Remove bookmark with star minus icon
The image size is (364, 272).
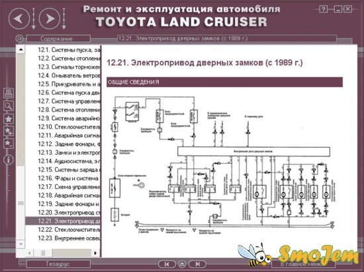(9, 143)
